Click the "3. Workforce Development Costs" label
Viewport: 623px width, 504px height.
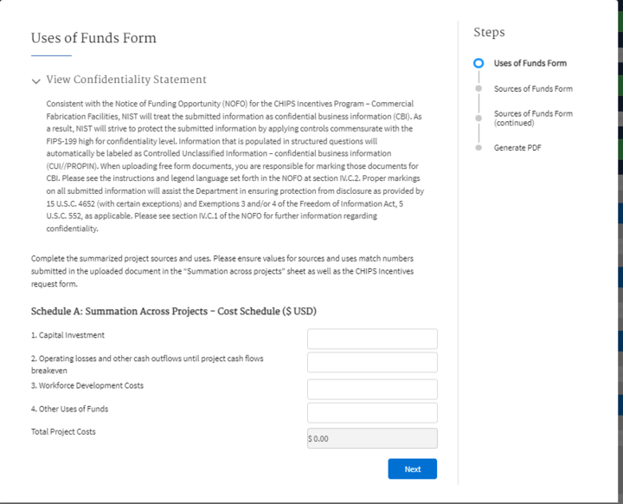pos(87,385)
